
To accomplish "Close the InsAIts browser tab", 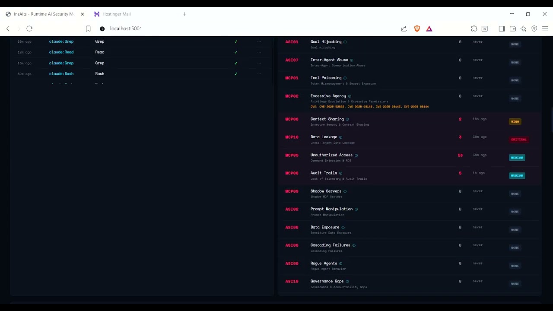I will (83, 14).
